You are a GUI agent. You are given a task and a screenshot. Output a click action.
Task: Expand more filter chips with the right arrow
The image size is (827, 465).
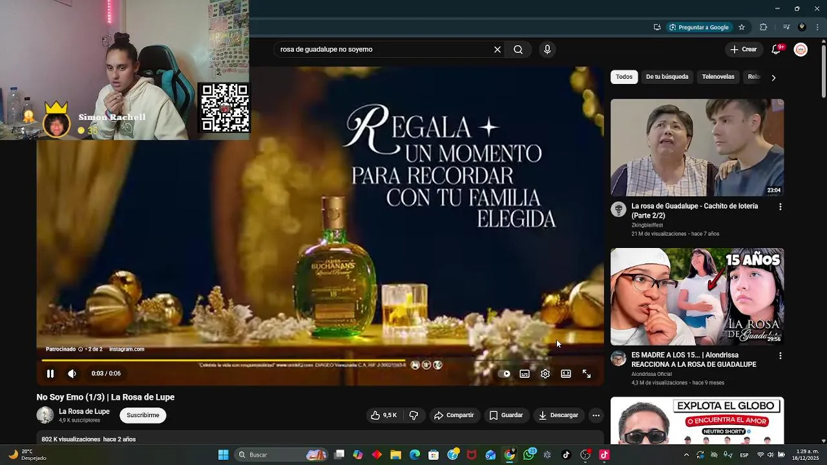pos(773,77)
